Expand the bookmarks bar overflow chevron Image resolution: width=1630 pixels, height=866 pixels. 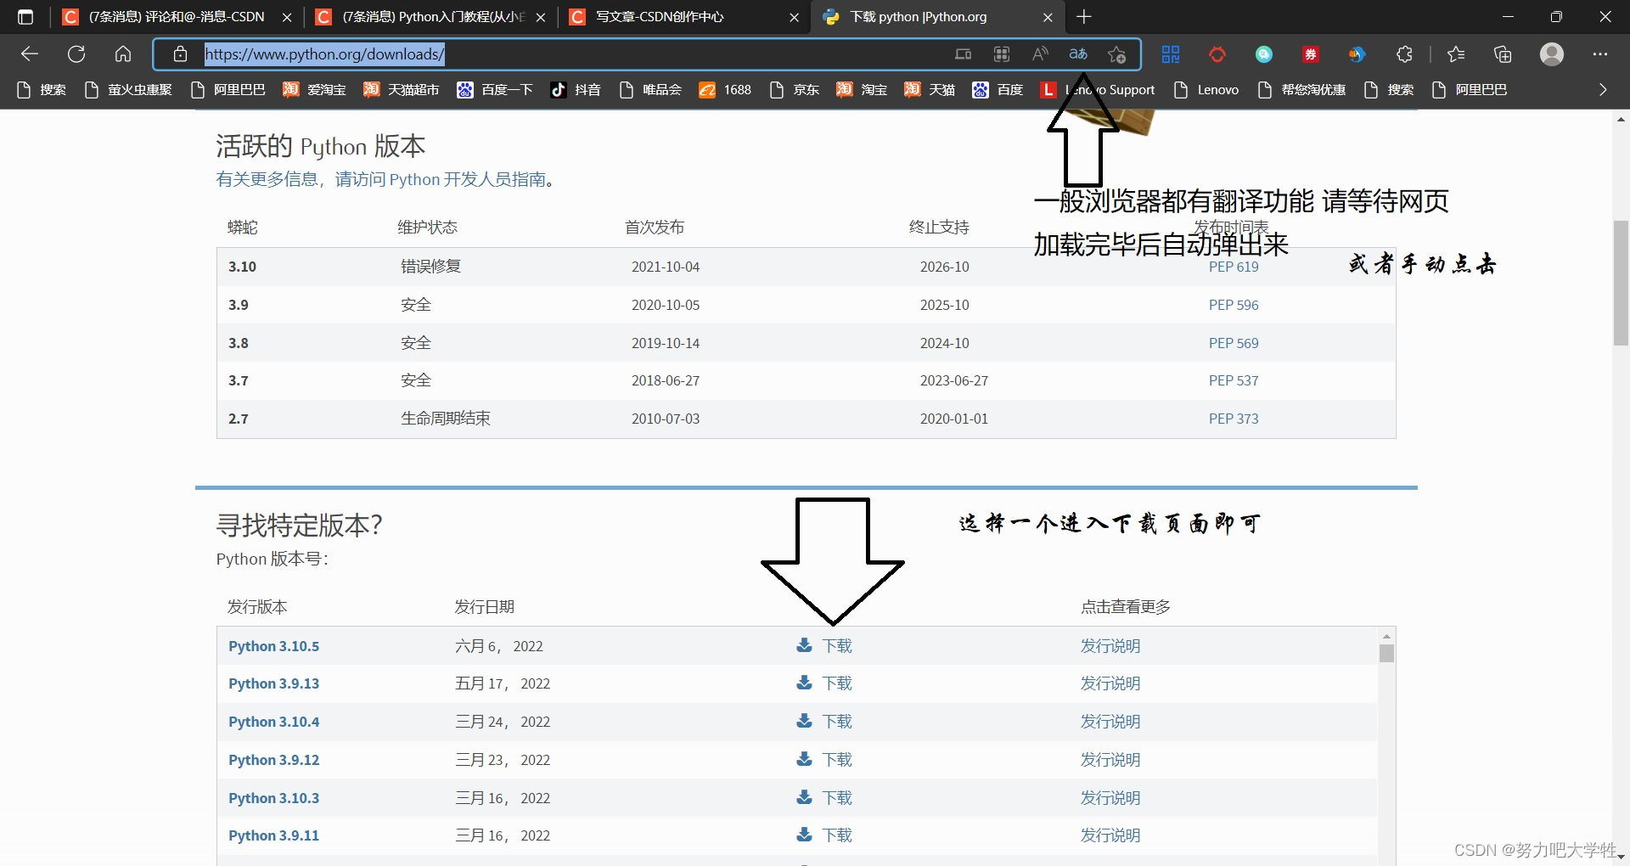[1603, 90]
